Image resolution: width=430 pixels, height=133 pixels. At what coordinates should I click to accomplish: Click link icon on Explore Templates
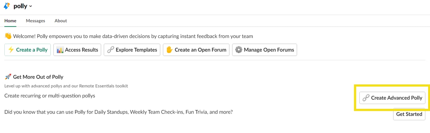111,50
